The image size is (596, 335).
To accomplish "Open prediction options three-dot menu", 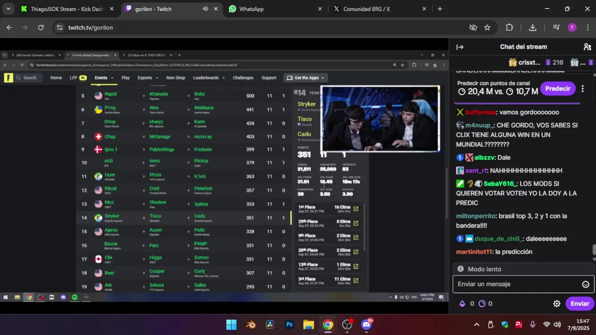I will 582,88.
